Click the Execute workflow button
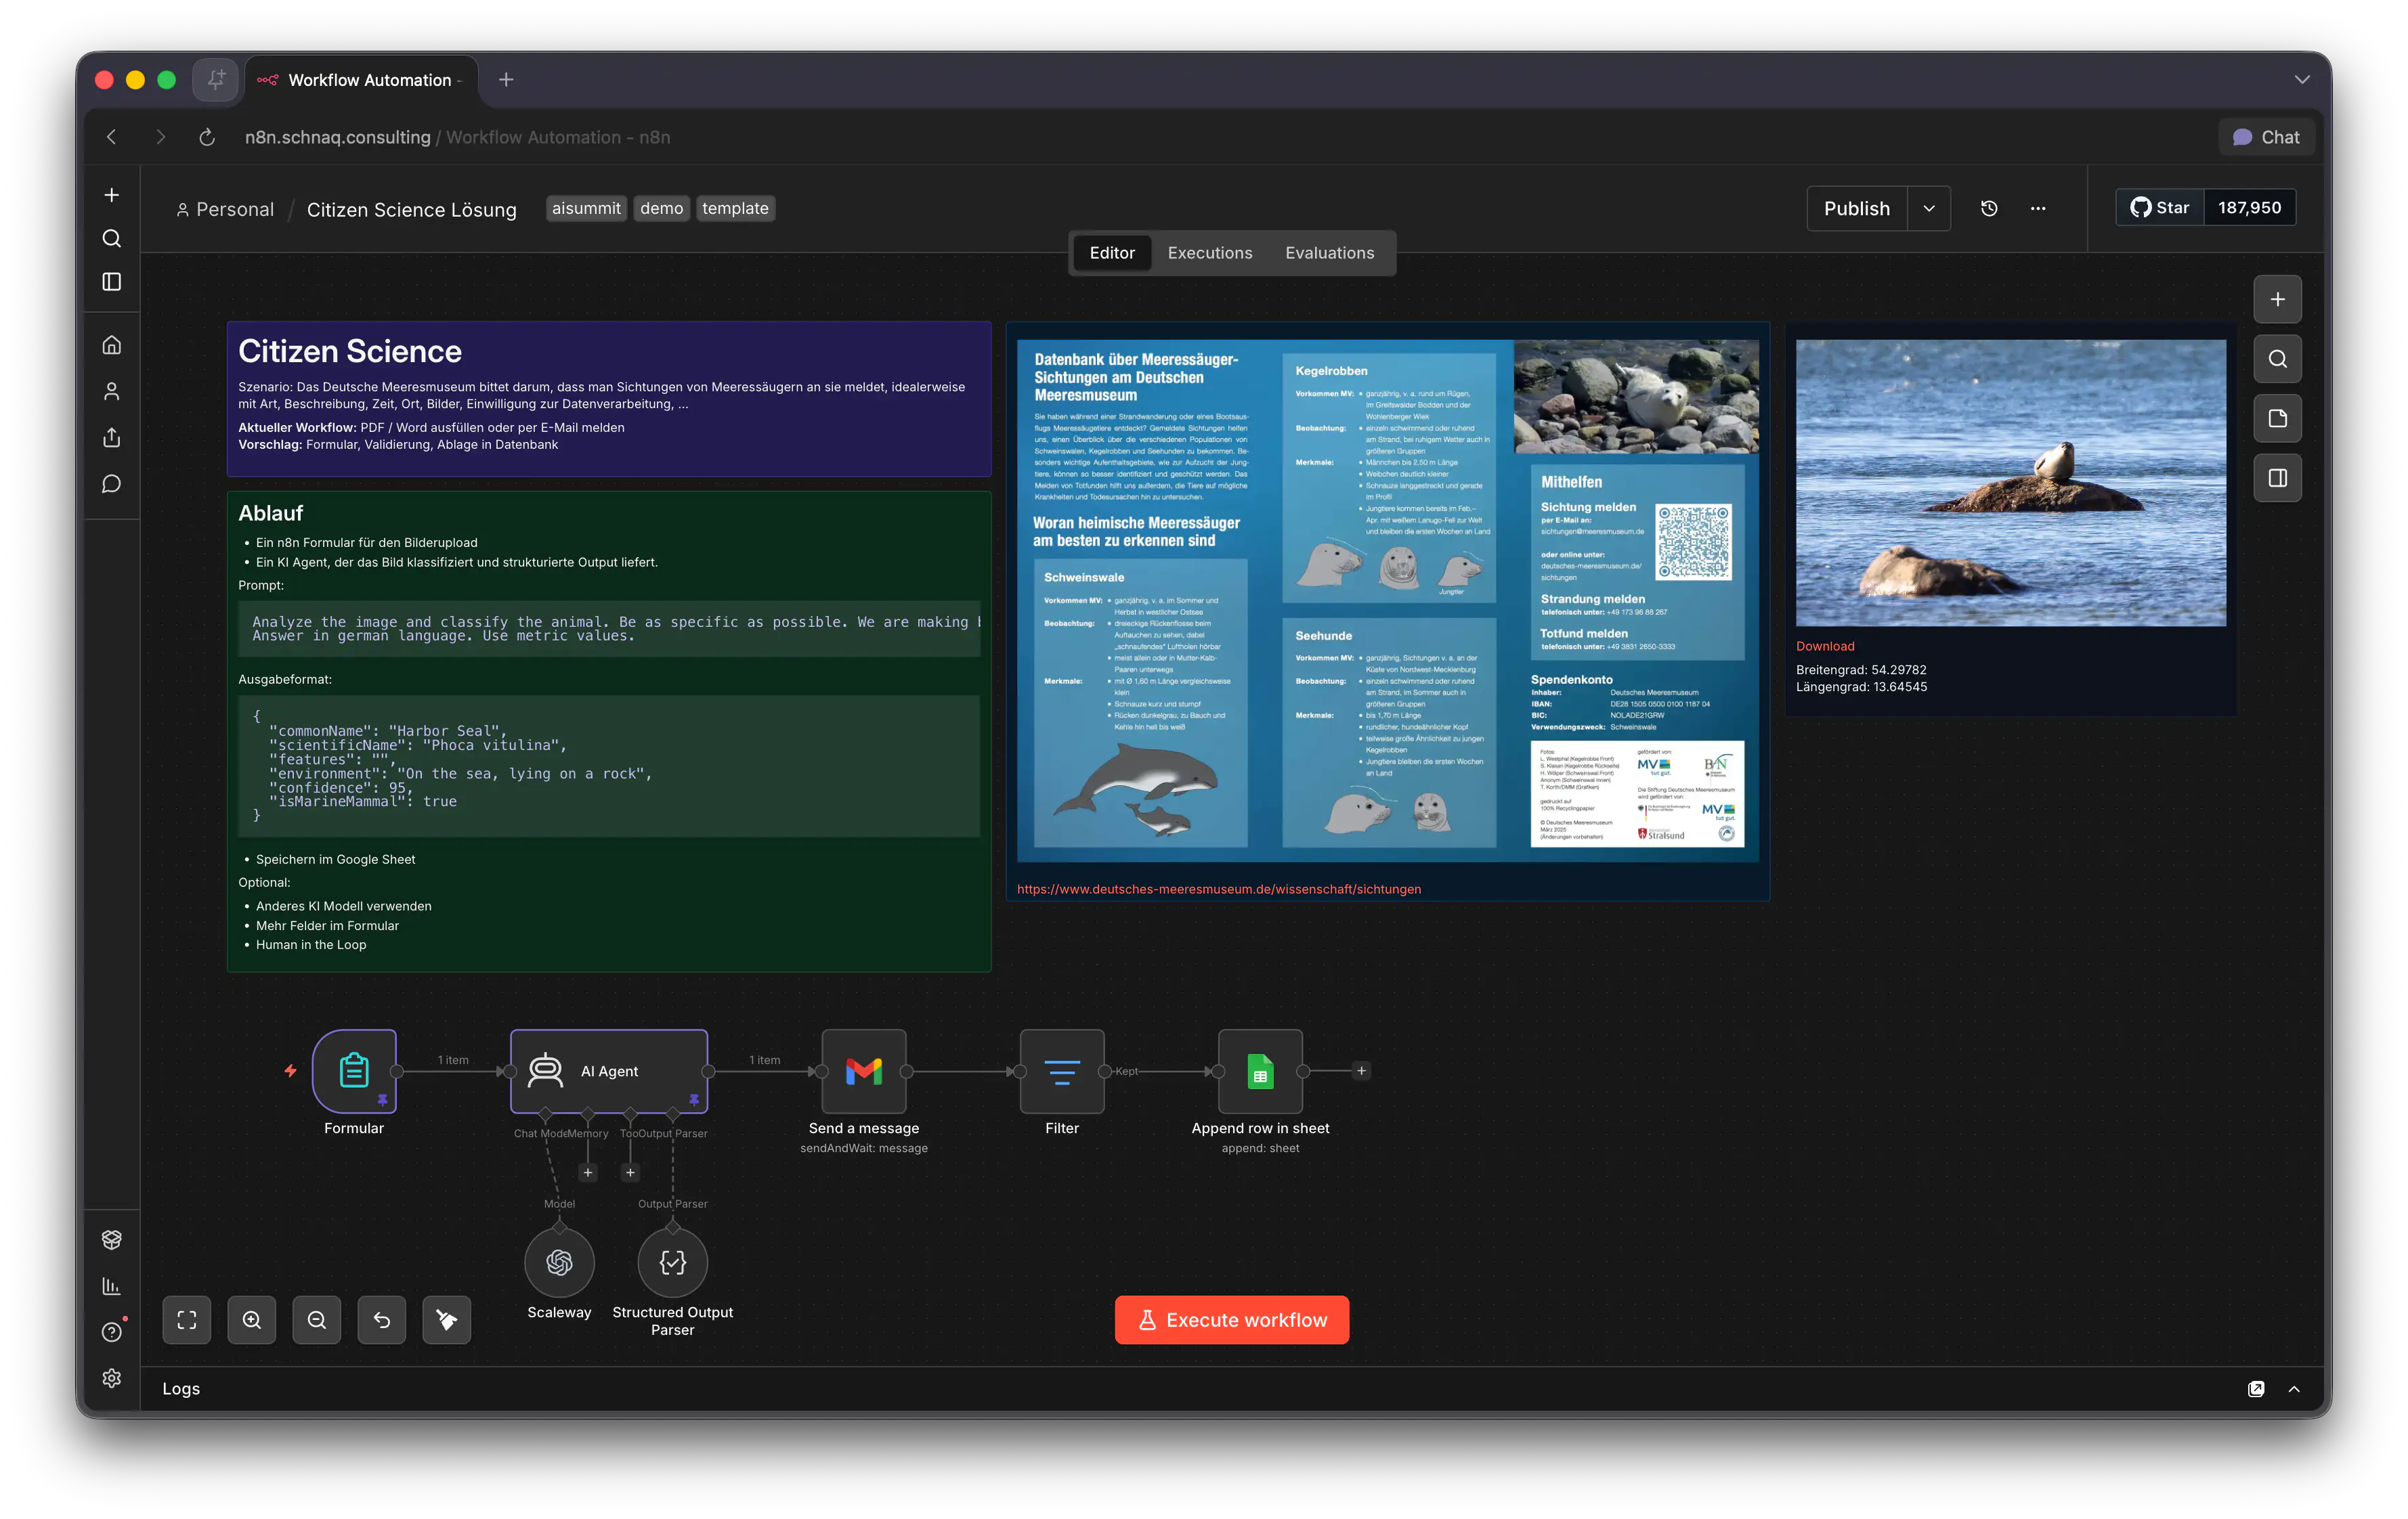Image resolution: width=2408 pixels, height=1519 pixels. coord(1232,1319)
